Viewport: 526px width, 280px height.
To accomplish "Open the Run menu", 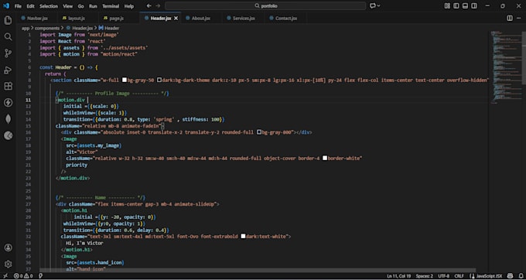I will point(93,6).
